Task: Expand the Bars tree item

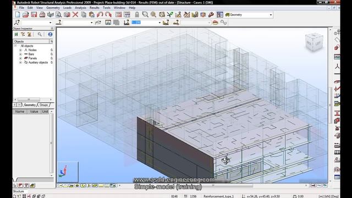Action: [20, 54]
